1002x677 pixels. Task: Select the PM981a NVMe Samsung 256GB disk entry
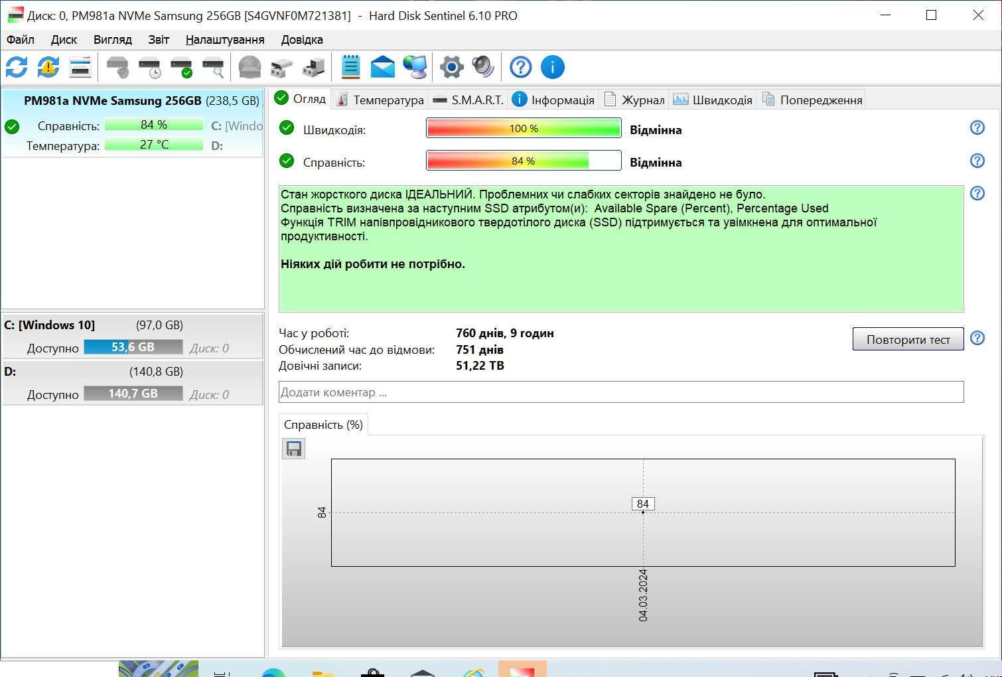click(x=133, y=123)
